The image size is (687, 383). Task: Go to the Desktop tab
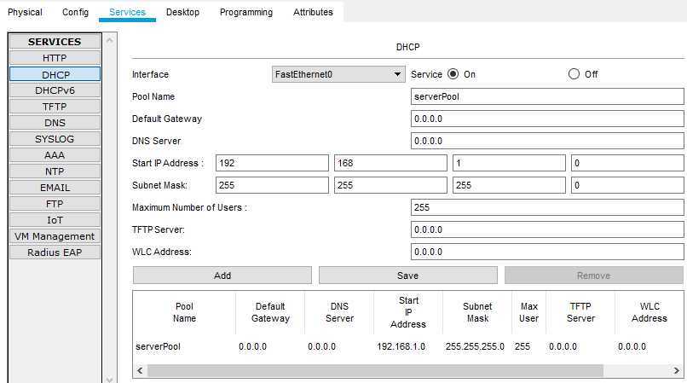pos(182,12)
